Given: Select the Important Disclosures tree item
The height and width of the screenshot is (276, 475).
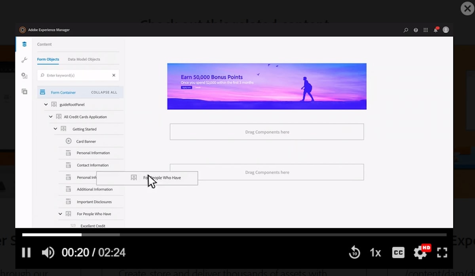Looking at the screenshot, I should click(x=94, y=202).
